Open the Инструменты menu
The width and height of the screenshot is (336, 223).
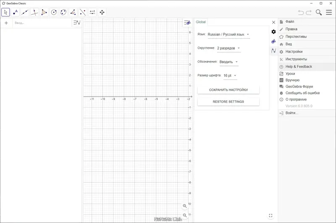(307, 59)
